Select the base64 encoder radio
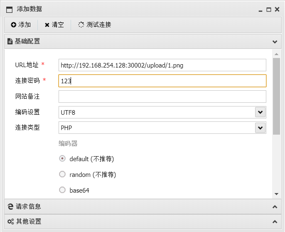The width and height of the screenshot is (285, 232). click(62, 190)
